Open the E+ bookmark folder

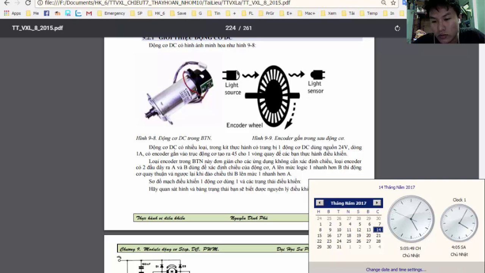(x=286, y=13)
